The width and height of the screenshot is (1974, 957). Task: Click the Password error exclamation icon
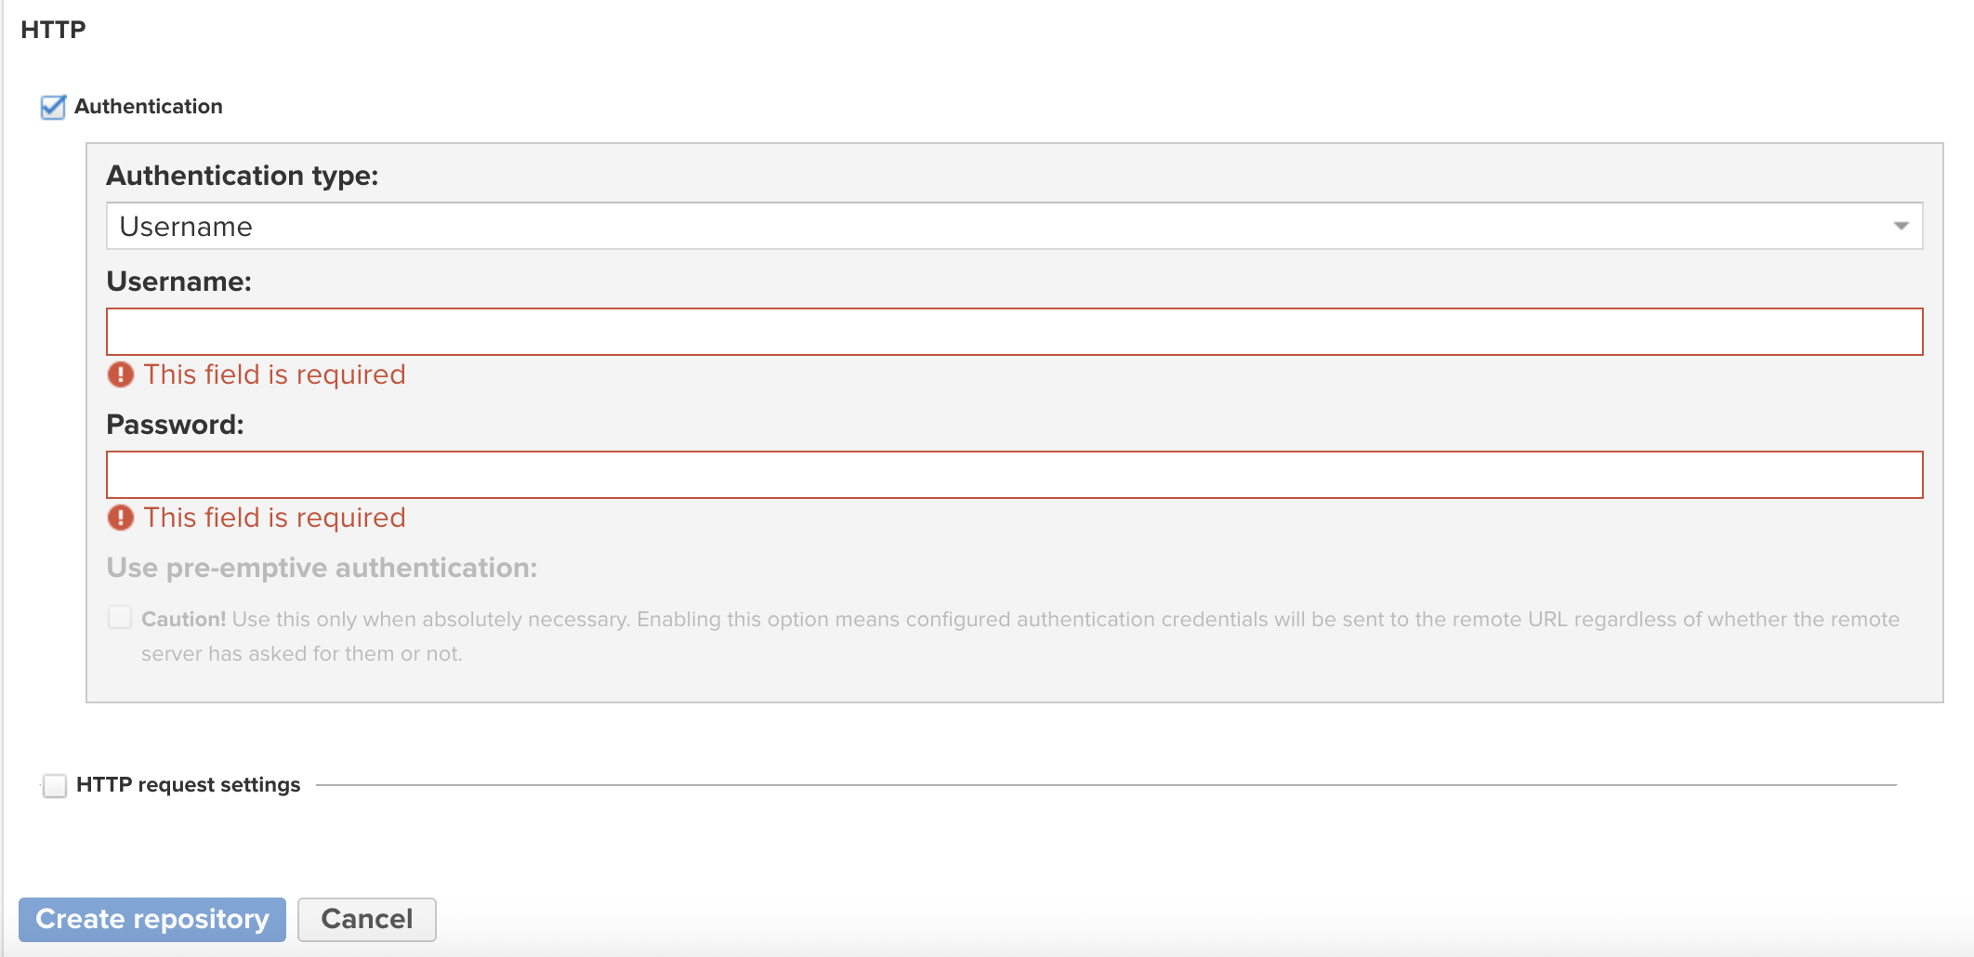click(x=121, y=518)
